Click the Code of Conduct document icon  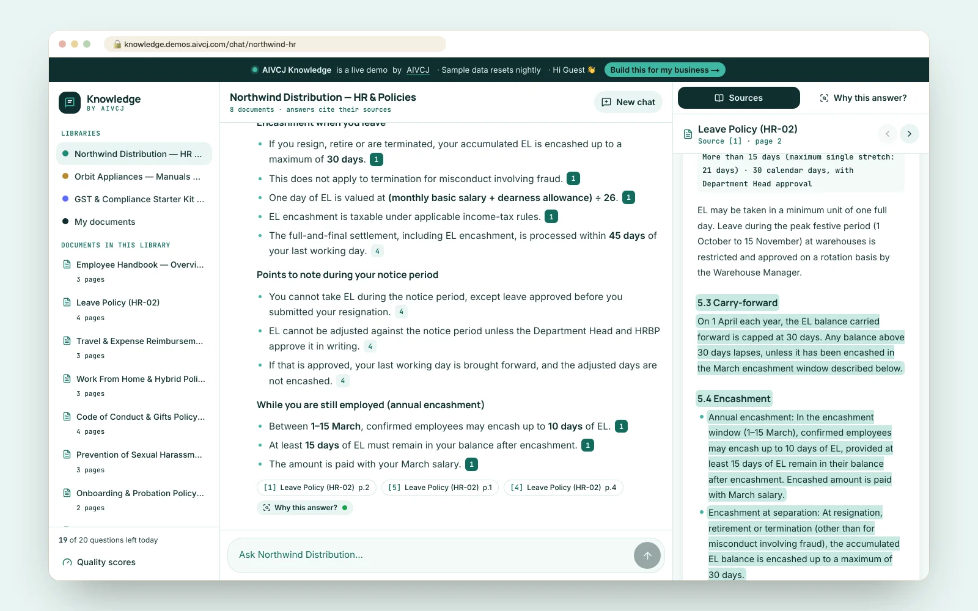67,417
